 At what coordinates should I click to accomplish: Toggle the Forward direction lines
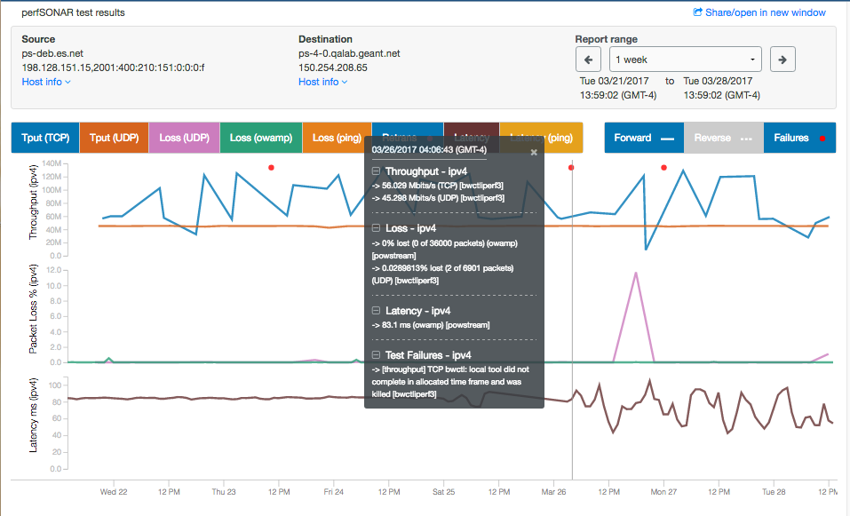point(644,138)
